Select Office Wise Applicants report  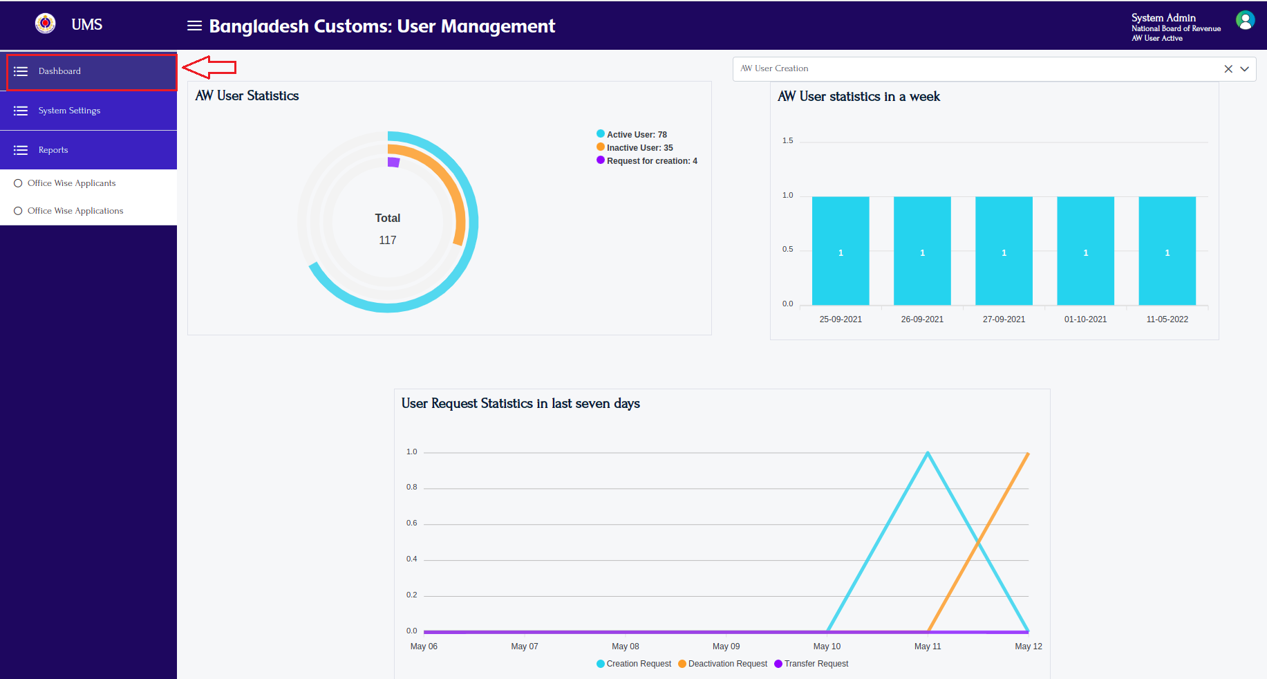pos(88,183)
